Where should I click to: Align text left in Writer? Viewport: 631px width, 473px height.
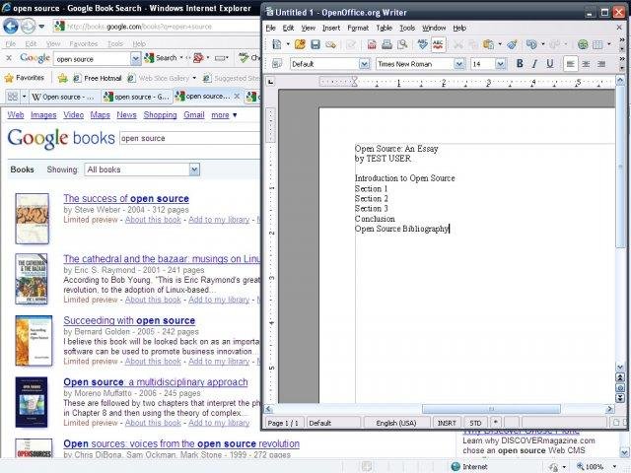click(x=570, y=63)
